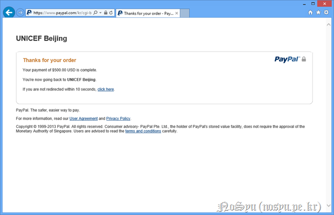
Task: Open the Tools gear menu
Action: tap(325, 12)
